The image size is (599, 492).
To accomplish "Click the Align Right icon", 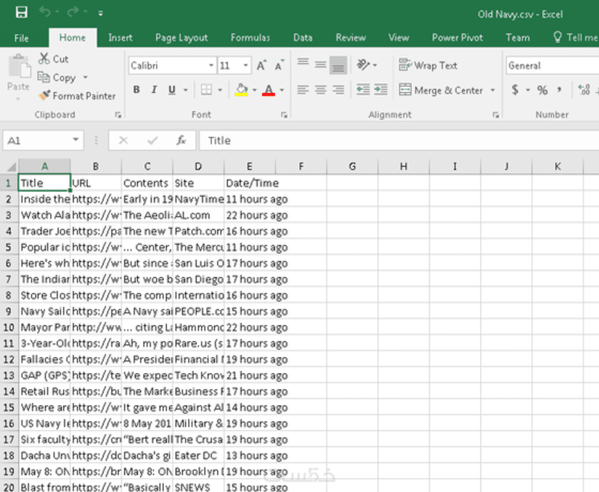I will tap(338, 90).
